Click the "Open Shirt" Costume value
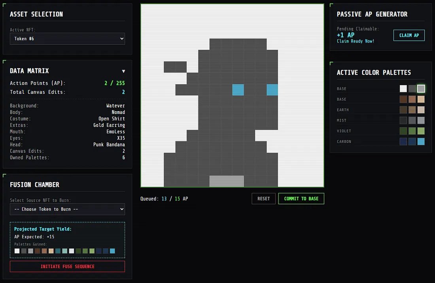Screen dimensions: 435x283 pos(112,119)
